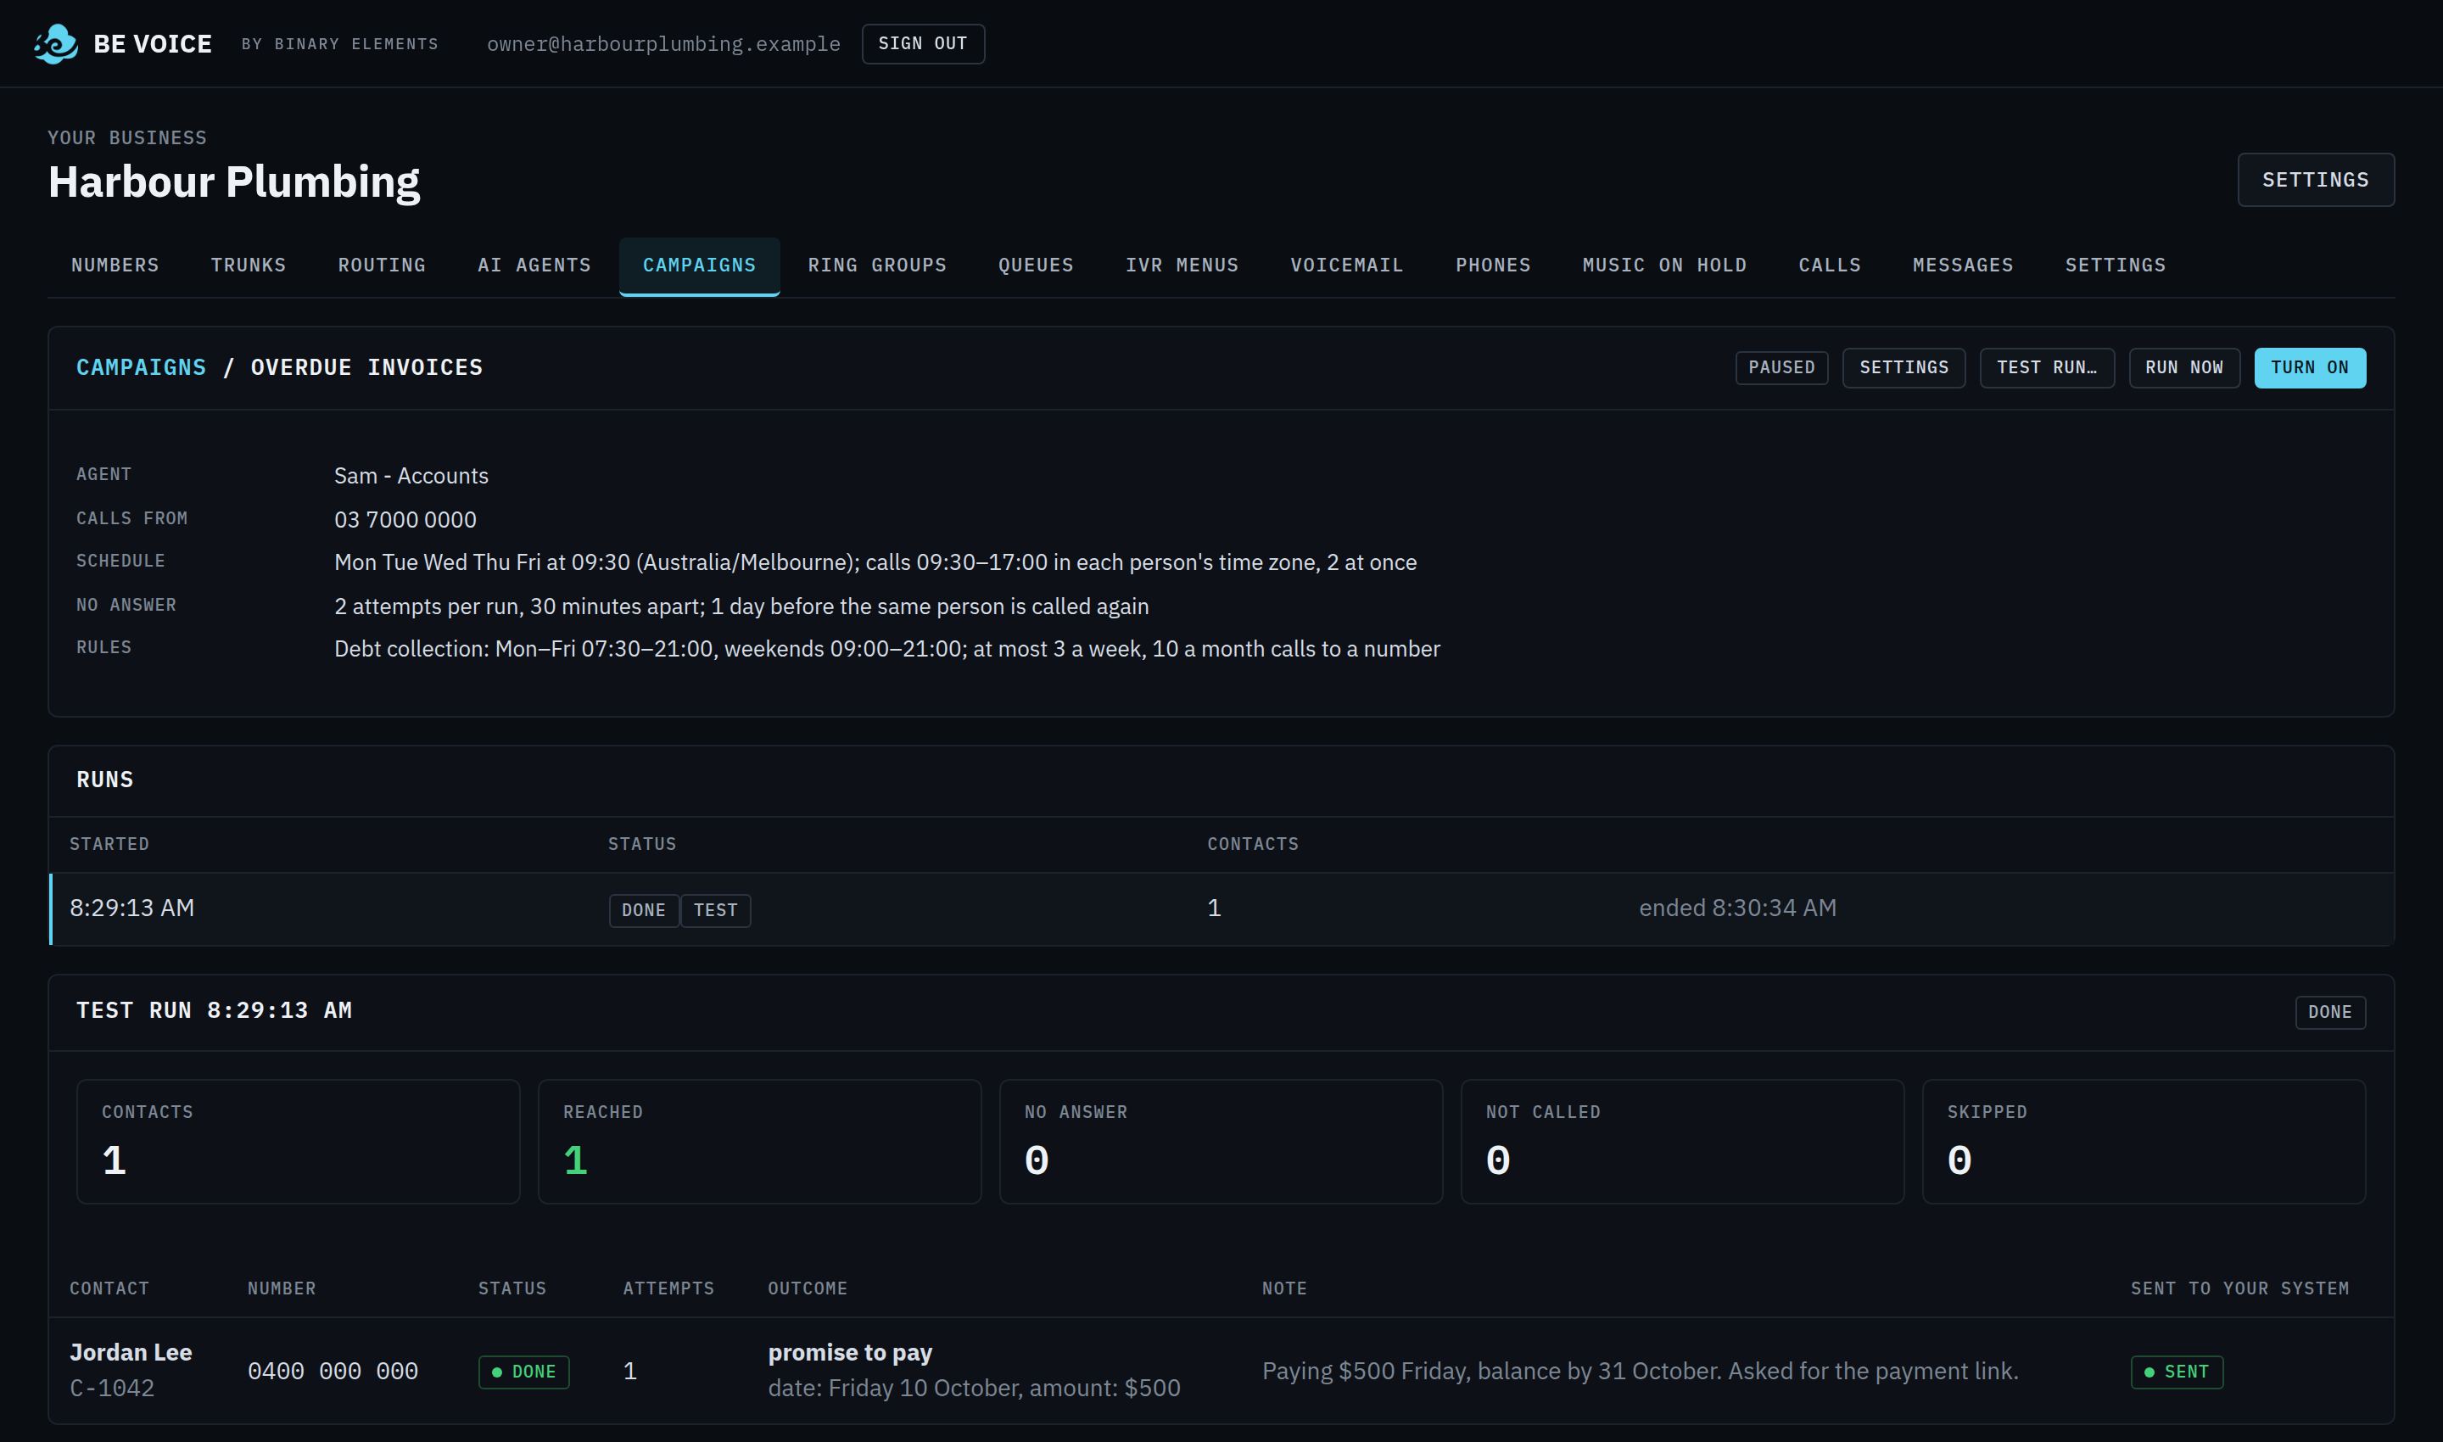View the Voicemail tab
2443x1442 pixels.
coord(1347,265)
